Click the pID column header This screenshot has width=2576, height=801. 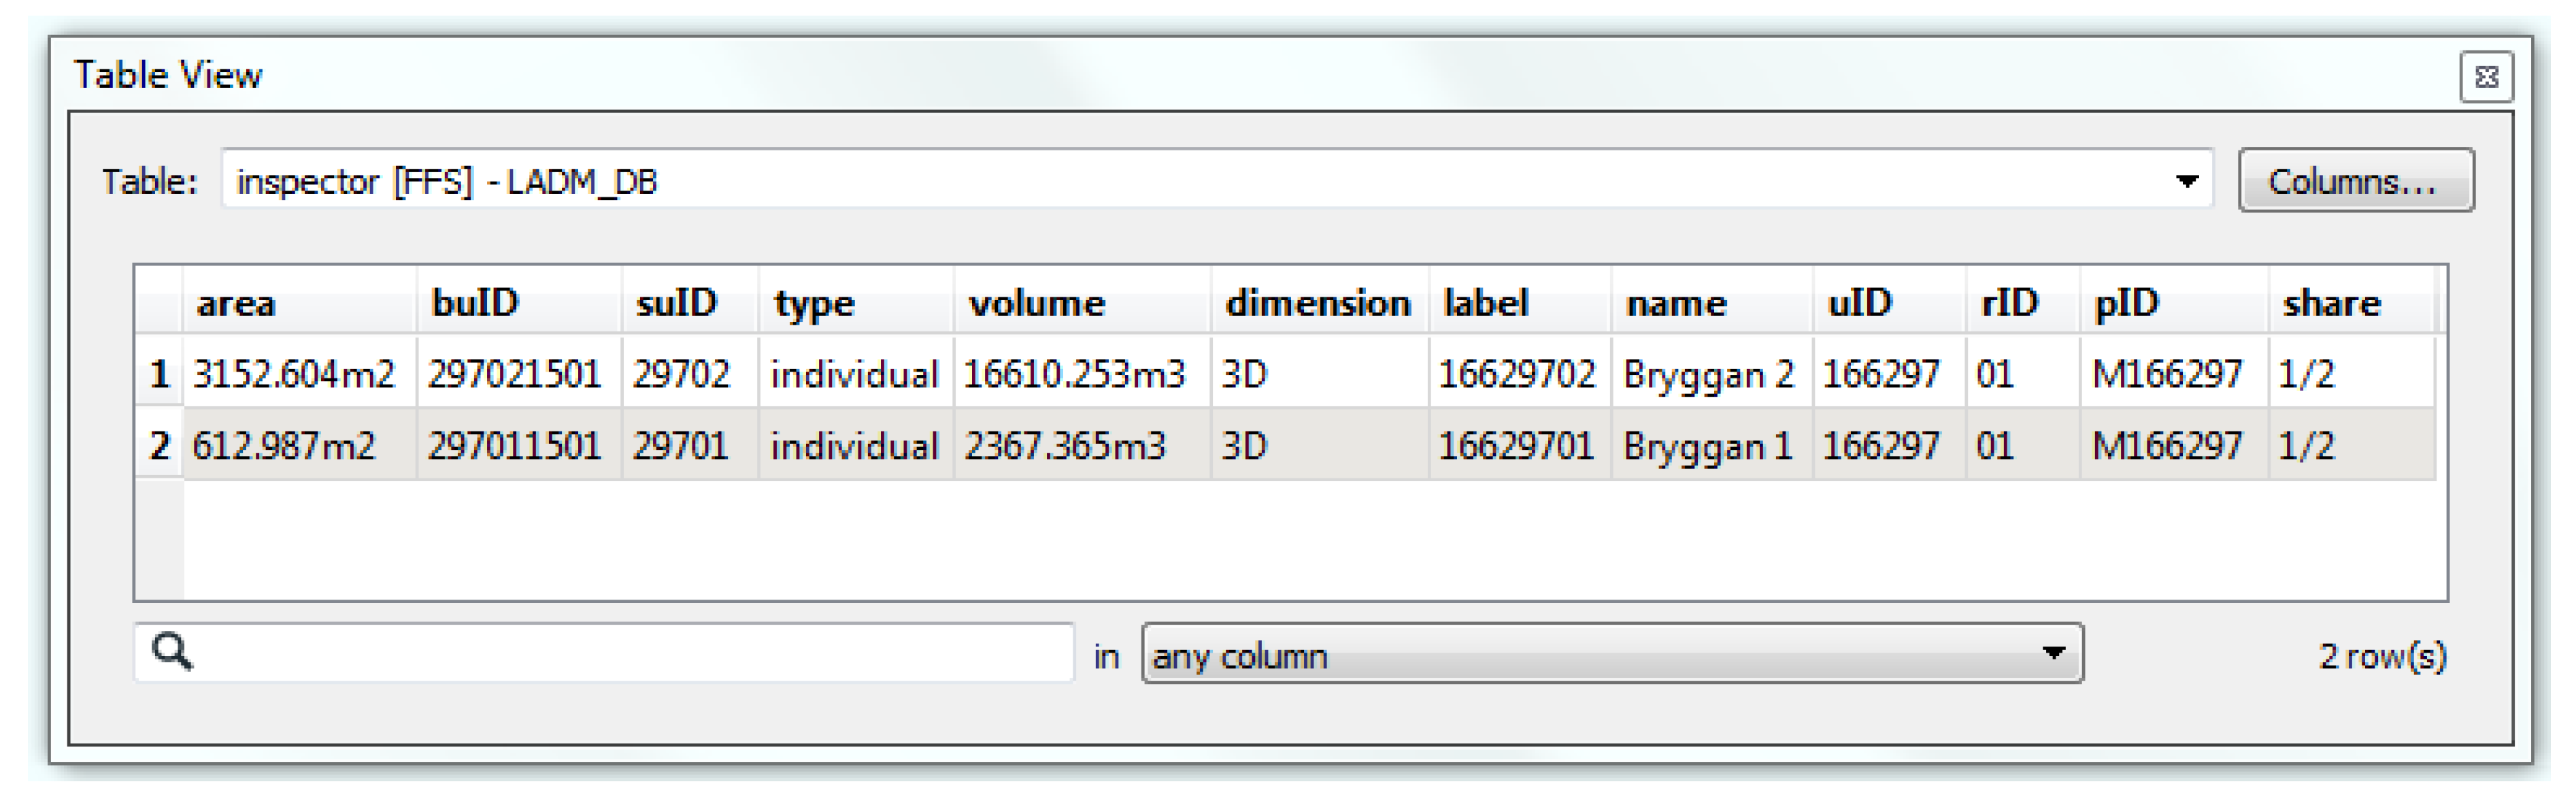pyautogui.click(x=2174, y=302)
